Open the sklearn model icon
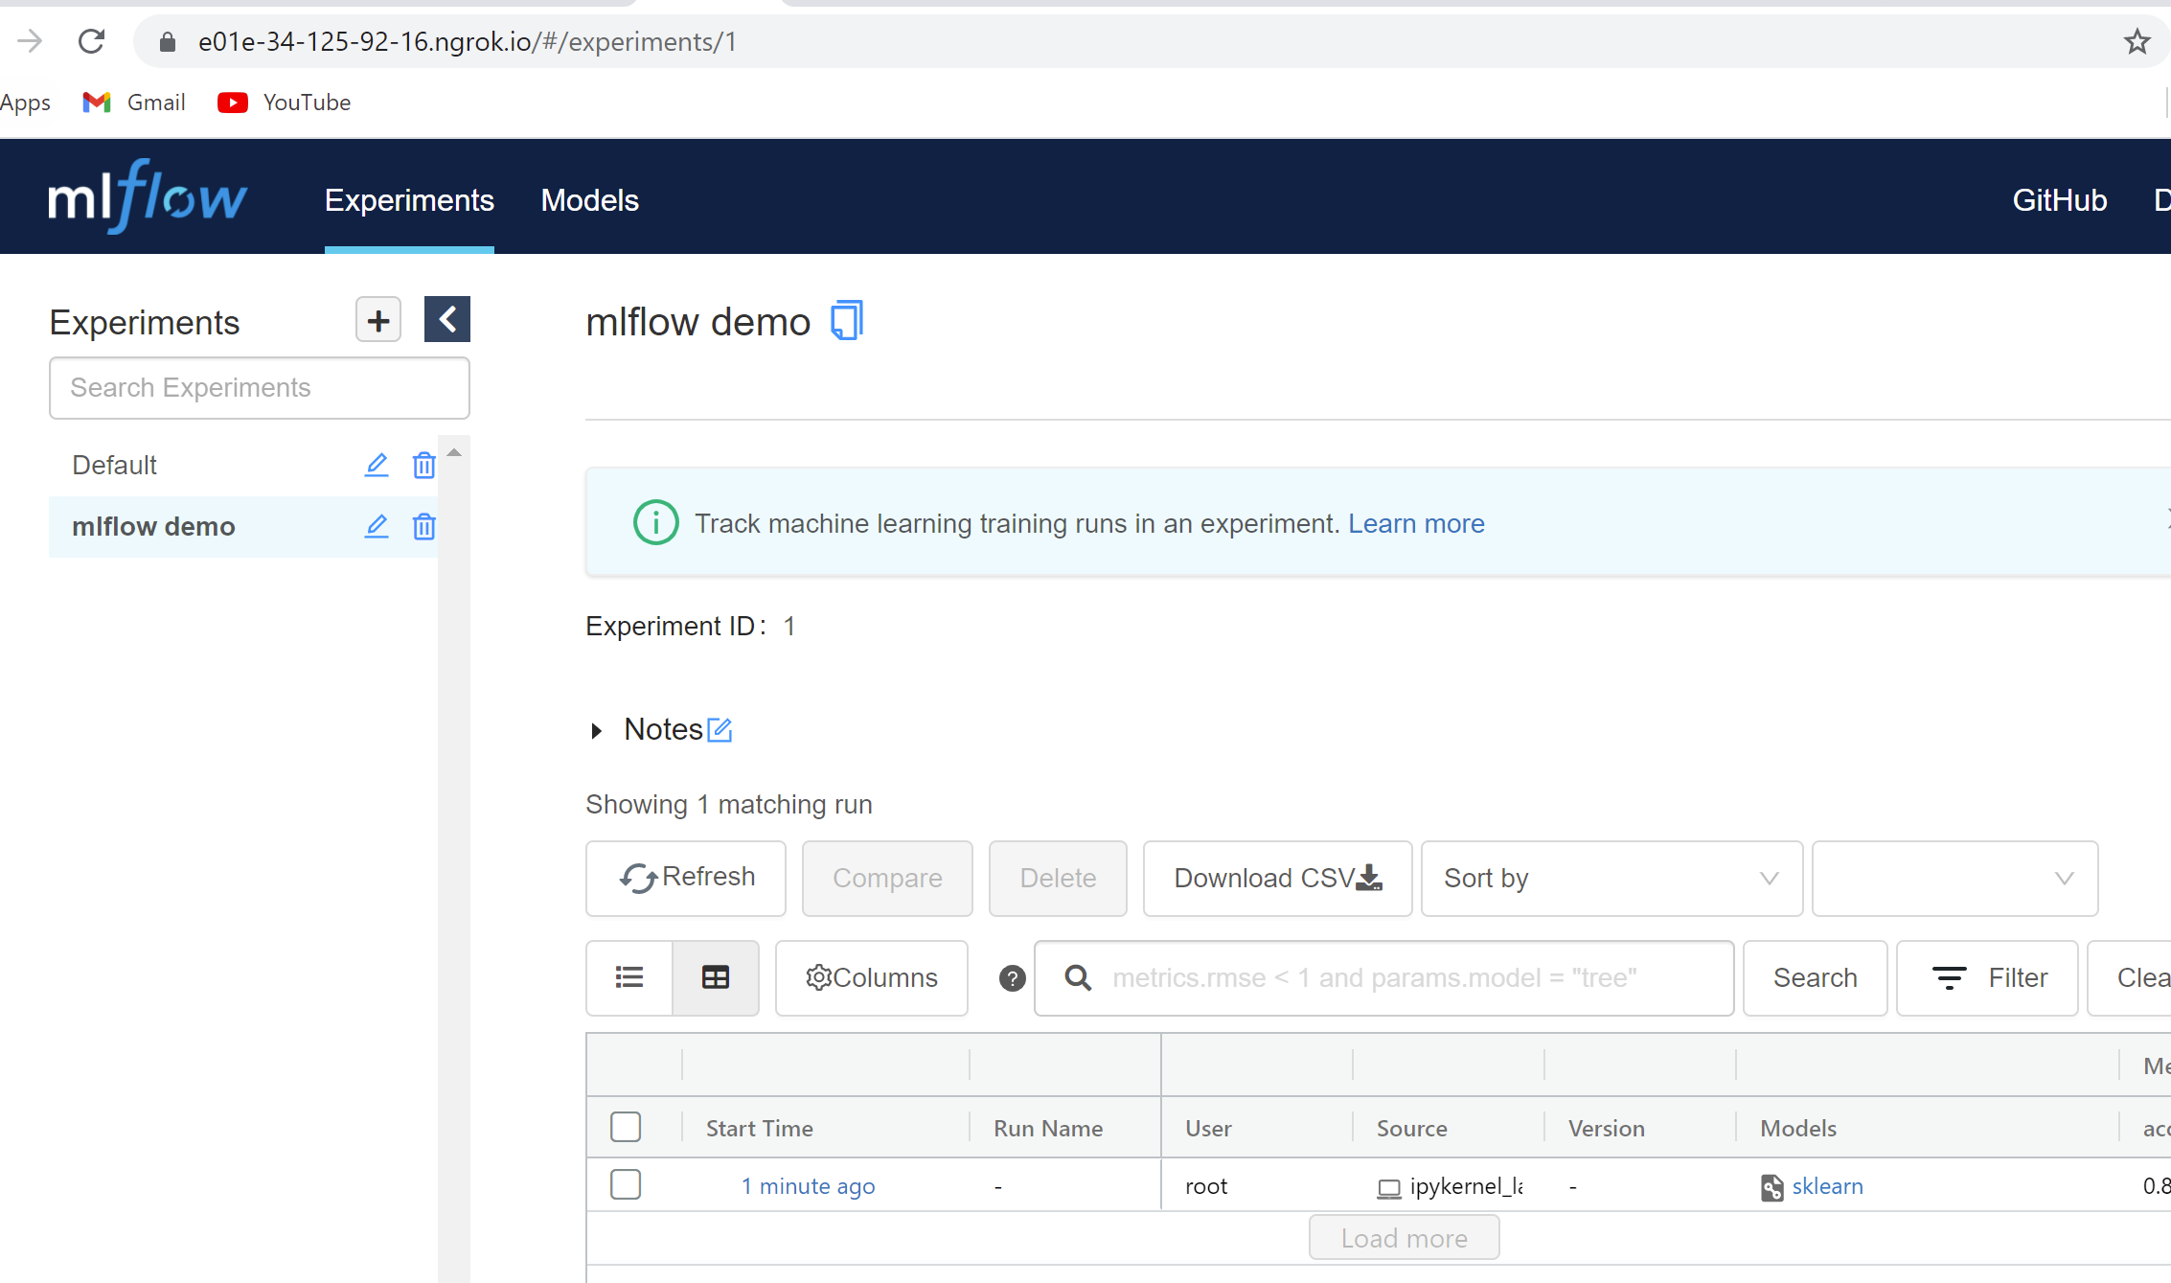Image resolution: width=2171 pixels, height=1283 pixels. pos(1771,1187)
